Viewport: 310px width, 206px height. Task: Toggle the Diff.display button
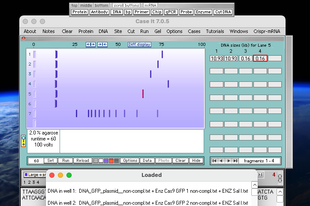pos(139,45)
